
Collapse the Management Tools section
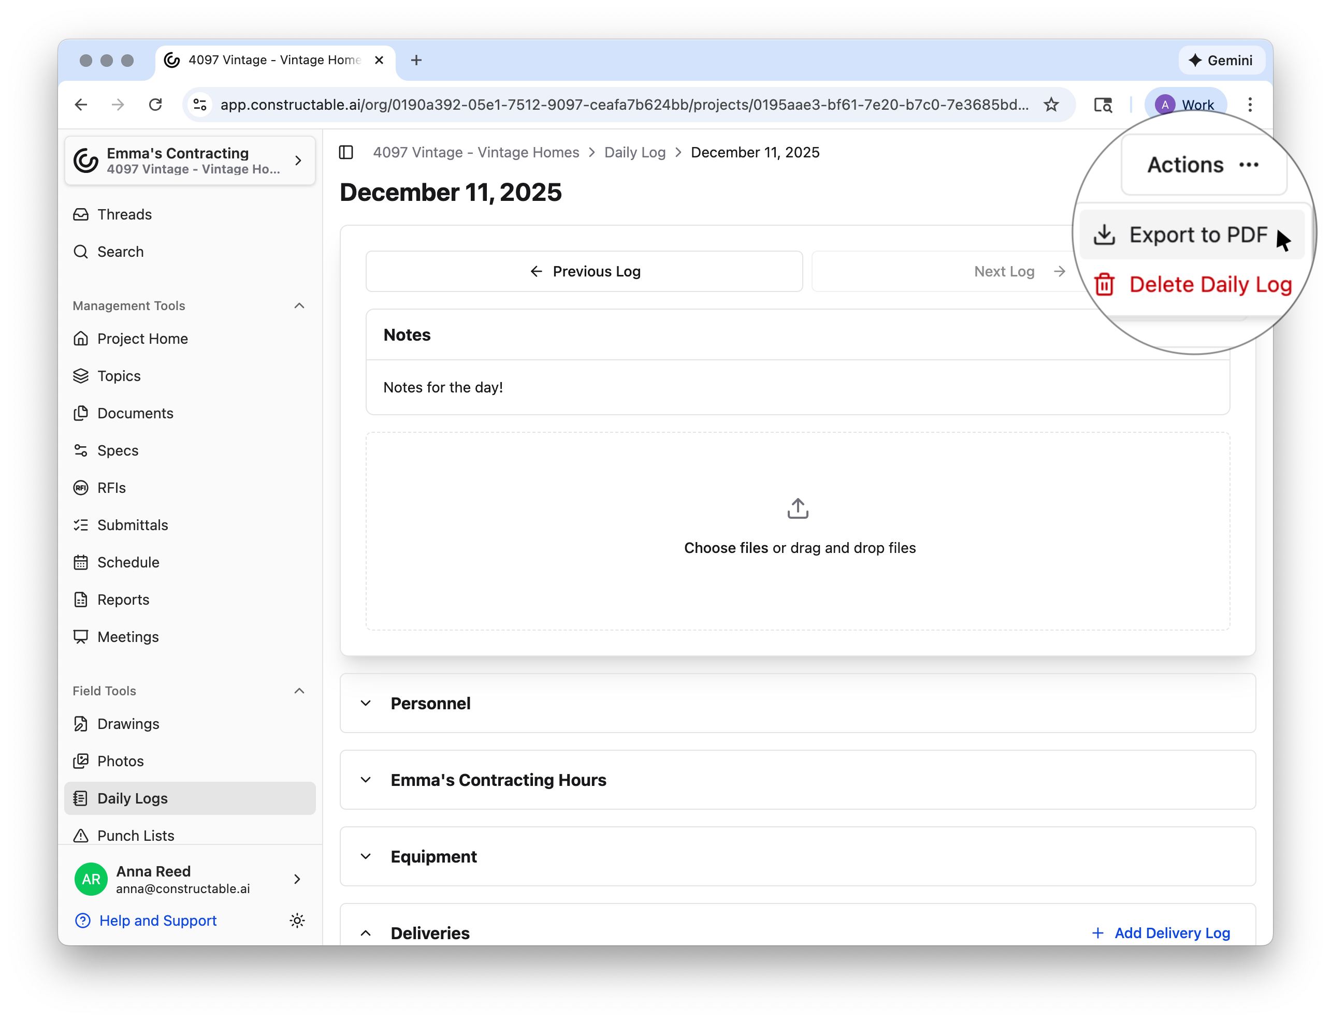click(x=299, y=305)
